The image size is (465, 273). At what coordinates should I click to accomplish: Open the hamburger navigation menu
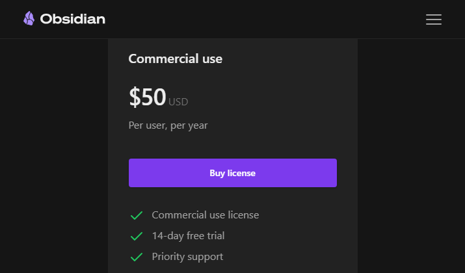click(434, 19)
